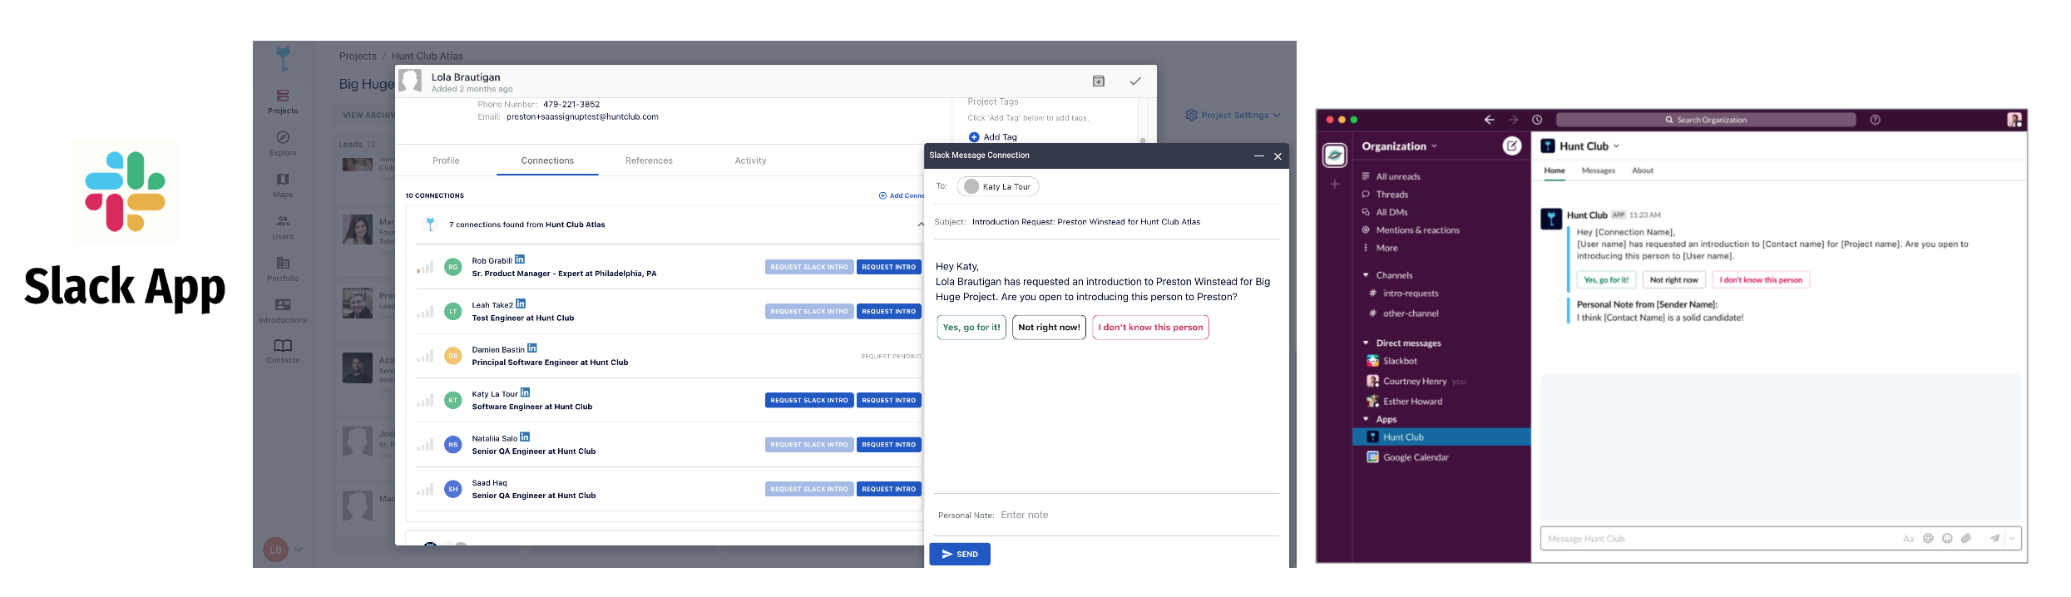Click Request Intro for Rob Grabill
Viewport: 2071px width, 597px height.
(888, 267)
